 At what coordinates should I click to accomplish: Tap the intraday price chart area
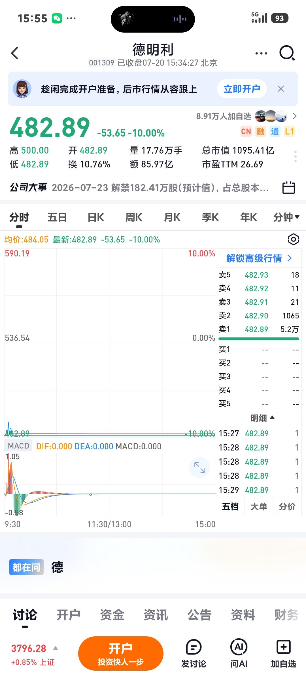click(x=110, y=343)
